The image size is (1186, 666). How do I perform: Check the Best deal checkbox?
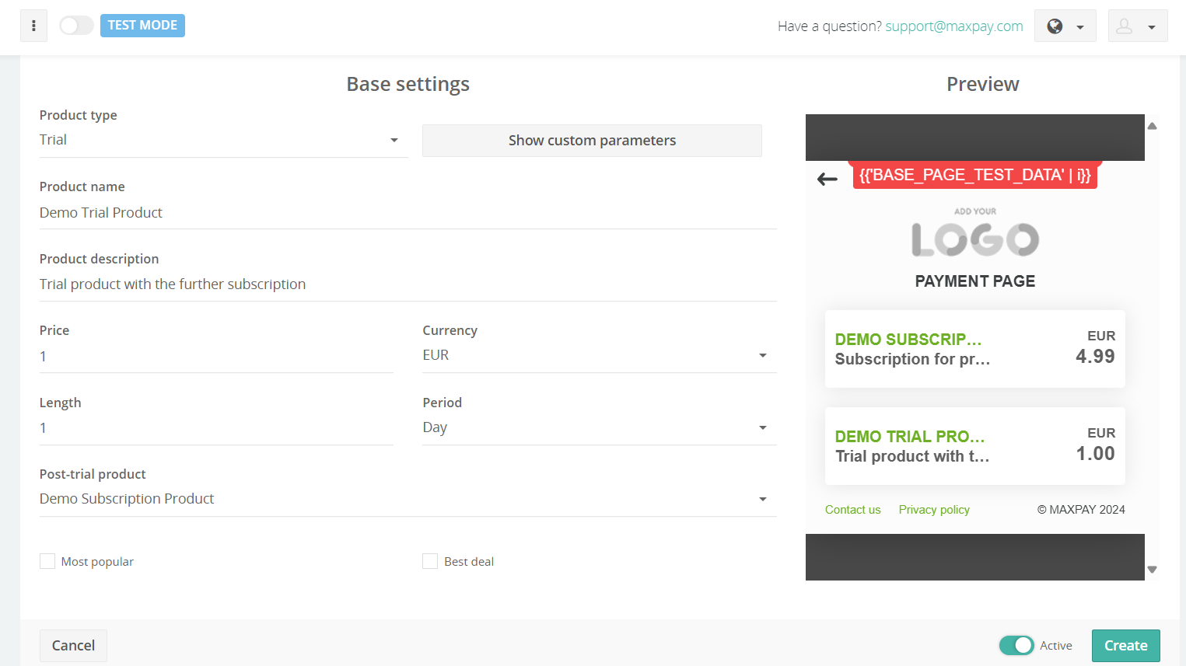click(x=430, y=561)
